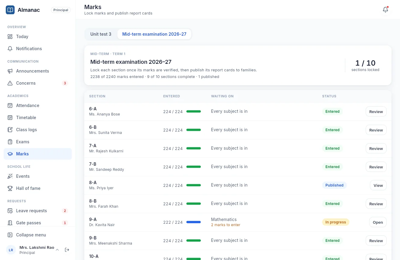Click the LR avatar circle
The width and height of the screenshot is (400, 260).
click(11, 250)
